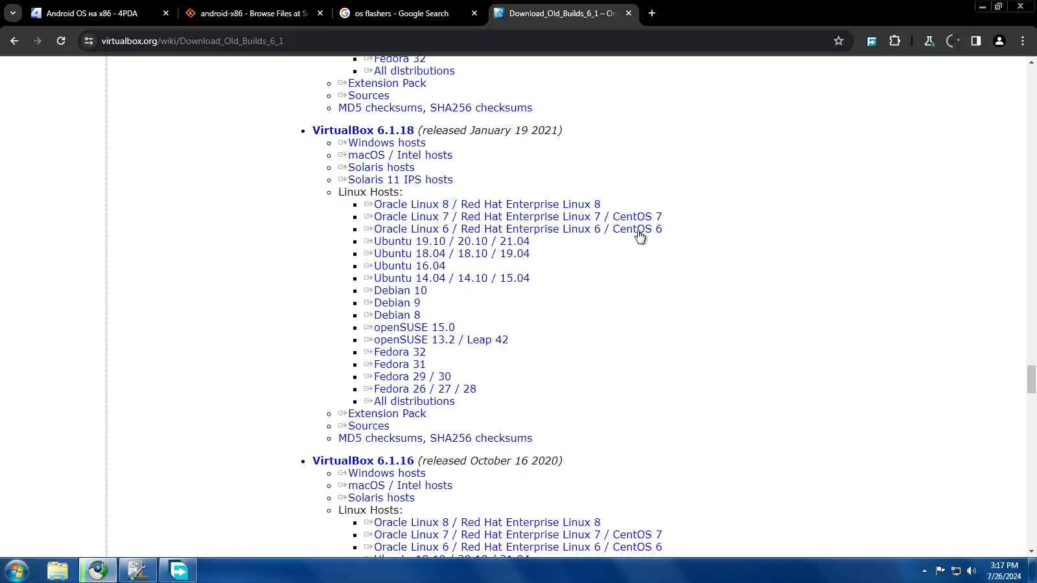The width and height of the screenshot is (1037, 583).
Task: Close the android-x86 Browse Files tab
Action: point(320,13)
